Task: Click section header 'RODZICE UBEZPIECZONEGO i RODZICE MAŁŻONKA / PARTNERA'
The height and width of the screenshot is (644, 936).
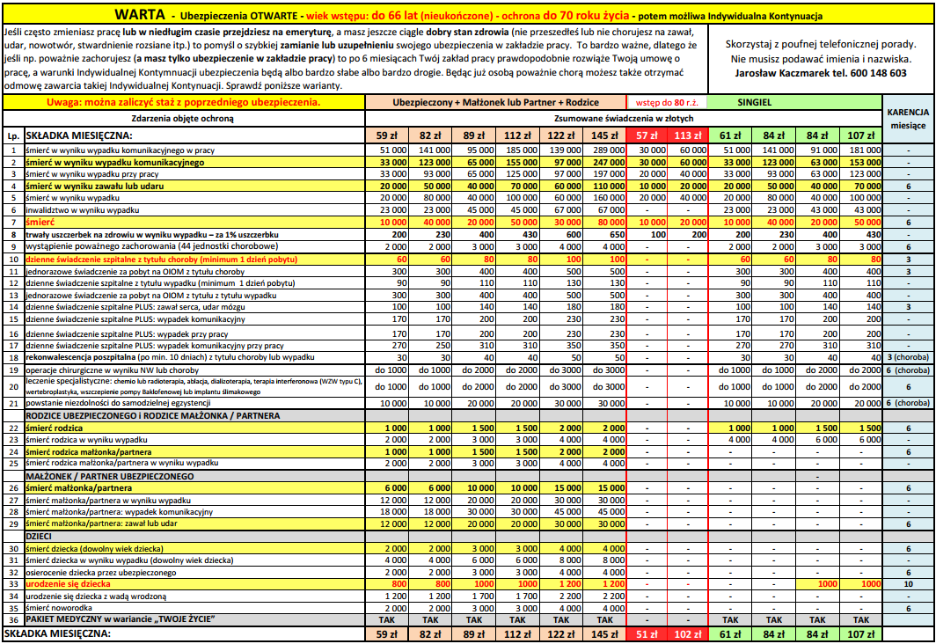Action: point(153,416)
